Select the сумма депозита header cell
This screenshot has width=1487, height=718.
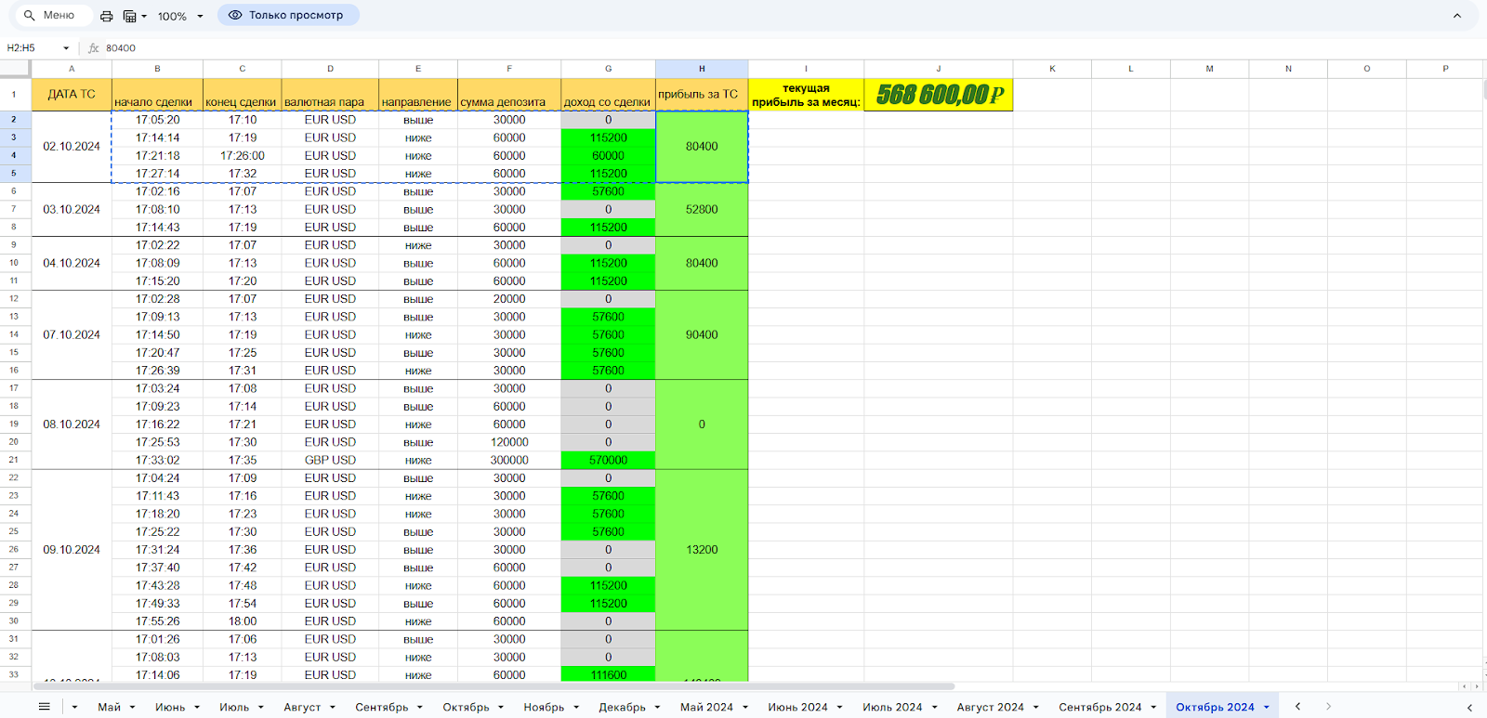click(x=509, y=95)
